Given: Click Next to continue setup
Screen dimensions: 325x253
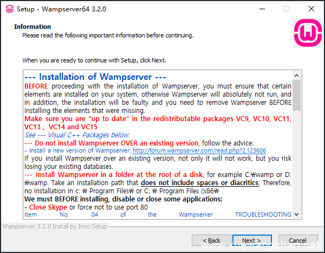Looking at the screenshot, I should pyautogui.click(x=251, y=240).
